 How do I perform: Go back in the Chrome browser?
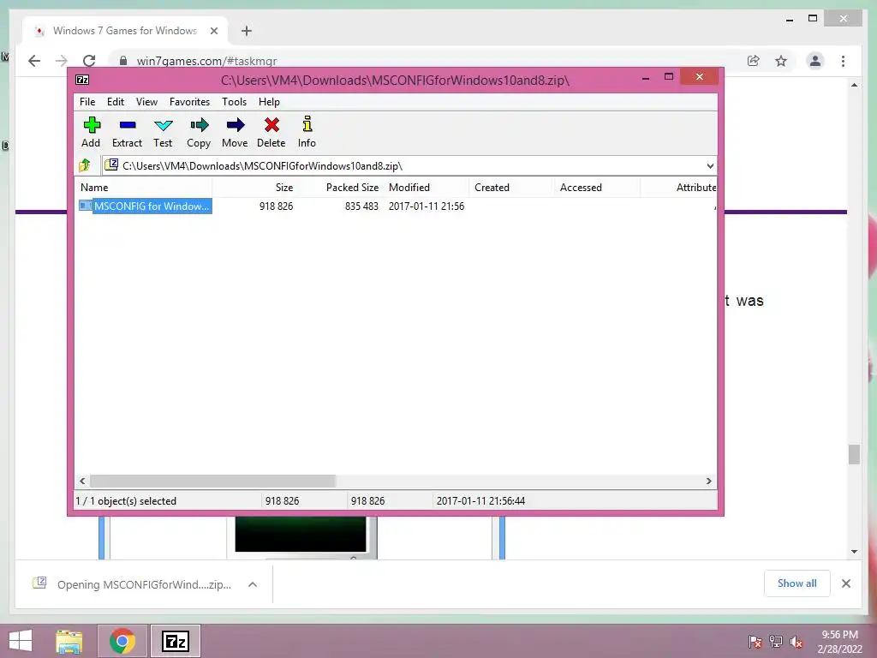point(34,61)
